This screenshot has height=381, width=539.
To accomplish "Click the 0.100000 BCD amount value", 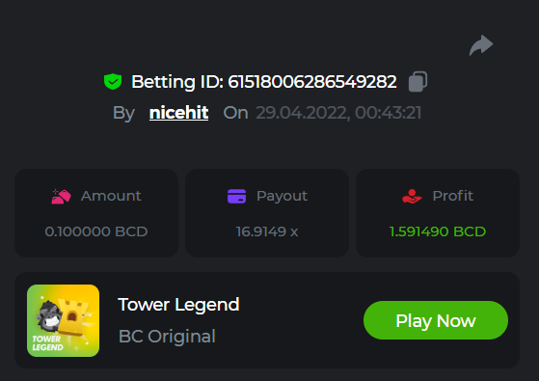I will click(96, 231).
